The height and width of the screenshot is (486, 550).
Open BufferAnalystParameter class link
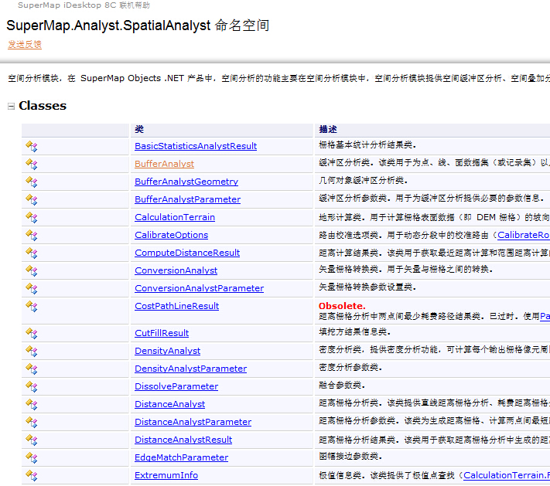tap(188, 199)
